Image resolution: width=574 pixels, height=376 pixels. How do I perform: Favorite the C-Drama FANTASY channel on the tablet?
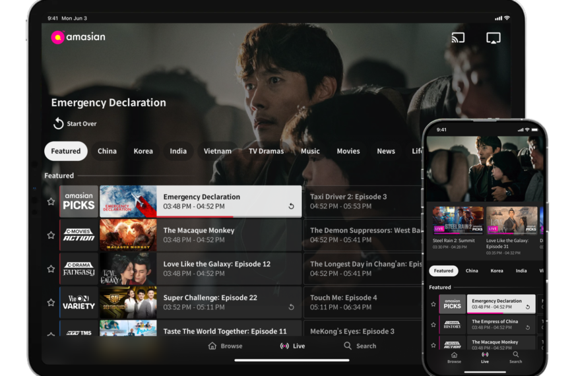[x=51, y=268]
